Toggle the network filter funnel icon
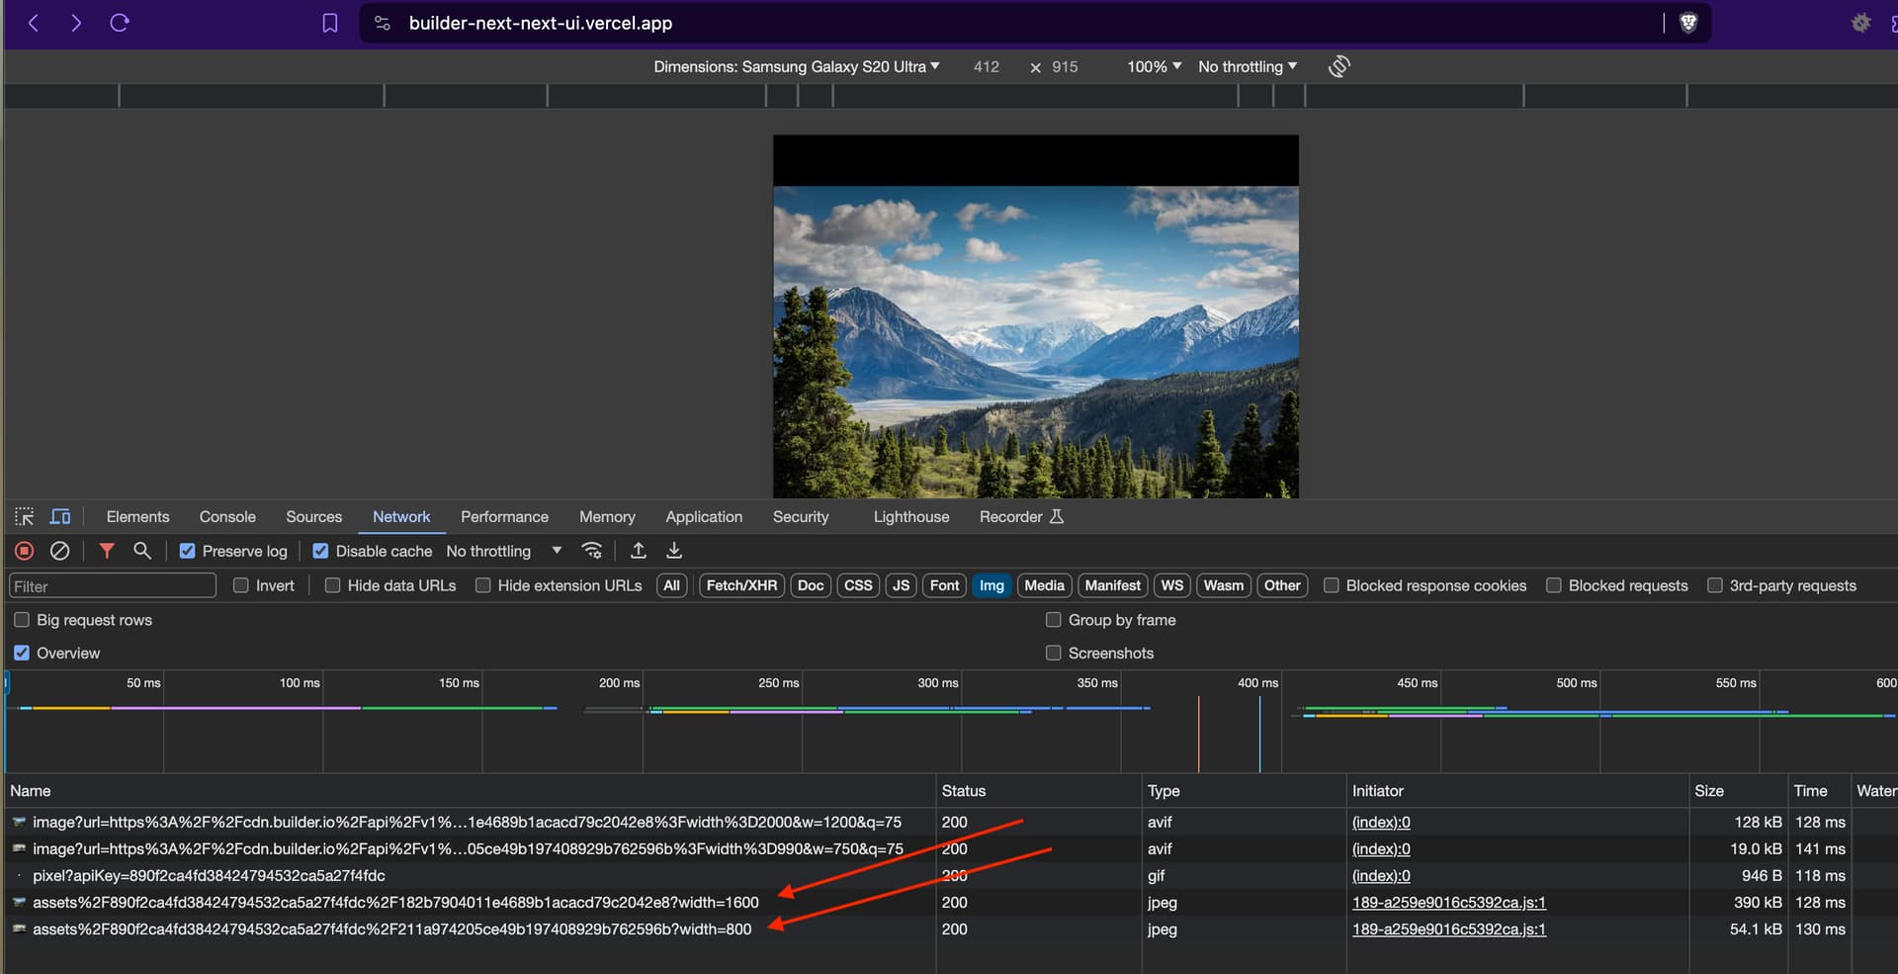The width and height of the screenshot is (1898, 974). click(107, 551)
